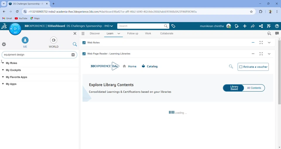The width and height of the screenshot is (281, 149).
Task: Switch to the Work tab
Action: click(x=148, y=33)
